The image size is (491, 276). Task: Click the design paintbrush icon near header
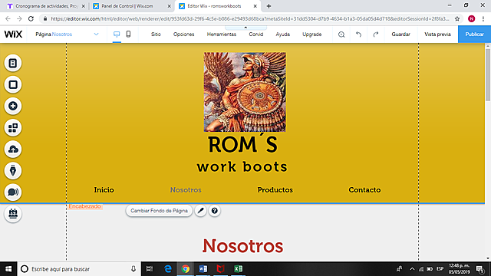[x=200, y=211]
